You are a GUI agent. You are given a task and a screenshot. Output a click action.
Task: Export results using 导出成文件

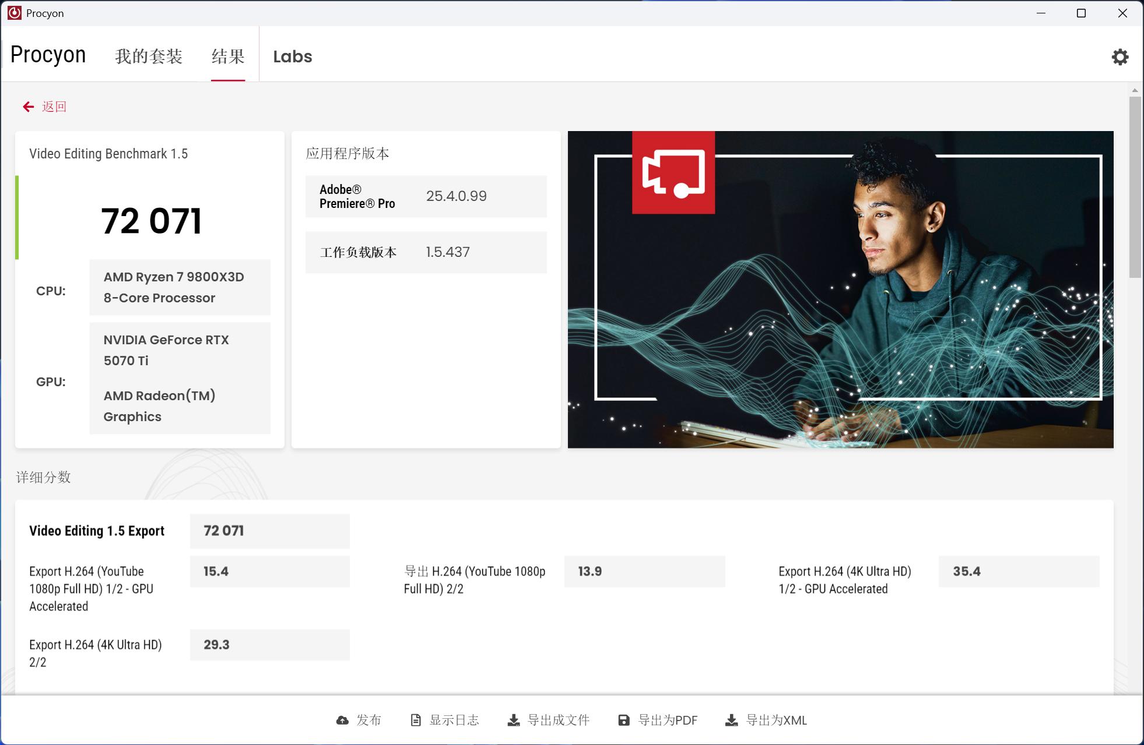tap(559, 720)
